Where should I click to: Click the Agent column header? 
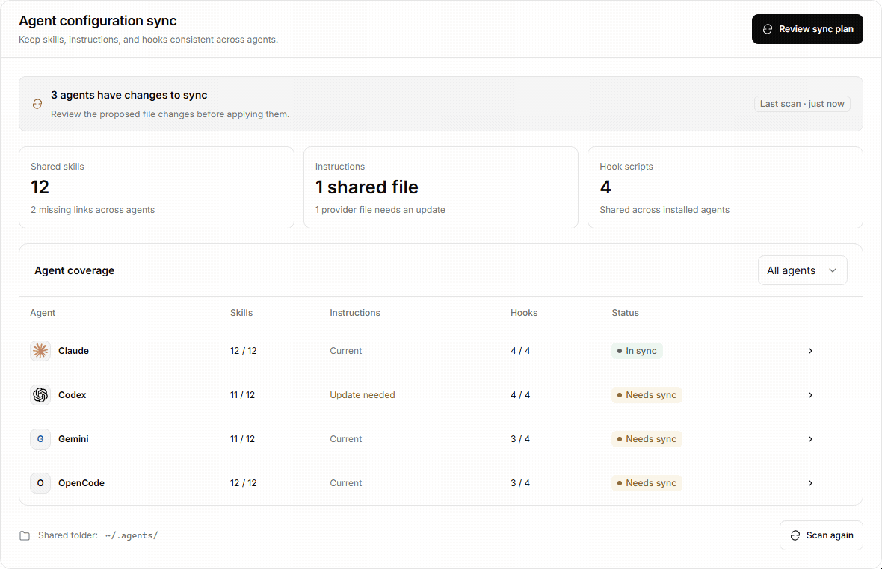coord(43,313)
